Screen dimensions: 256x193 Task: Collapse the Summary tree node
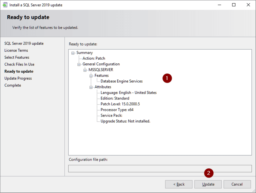(x=73, y=53)
